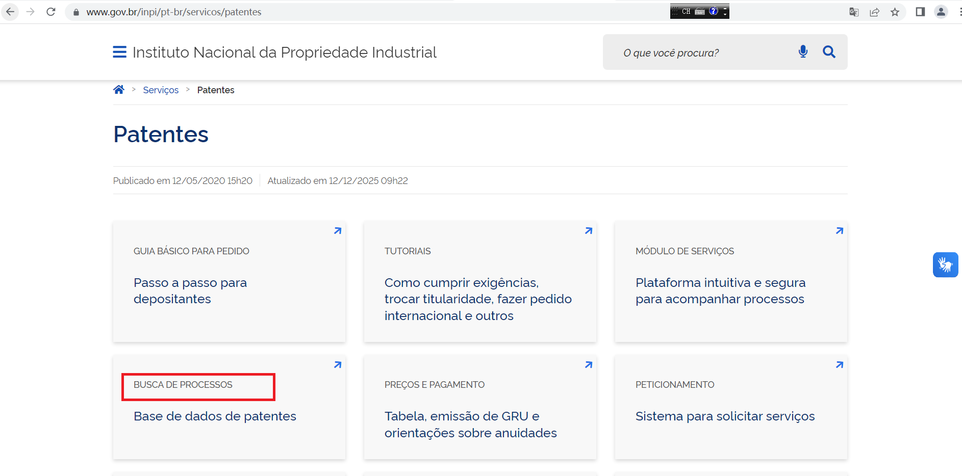The image size is (962, 476).
Task: Open the browser side panel
Action: [920, 12]
